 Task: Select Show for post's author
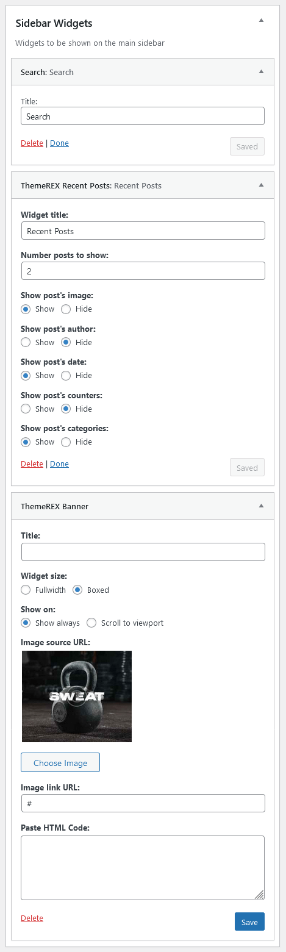26,342
